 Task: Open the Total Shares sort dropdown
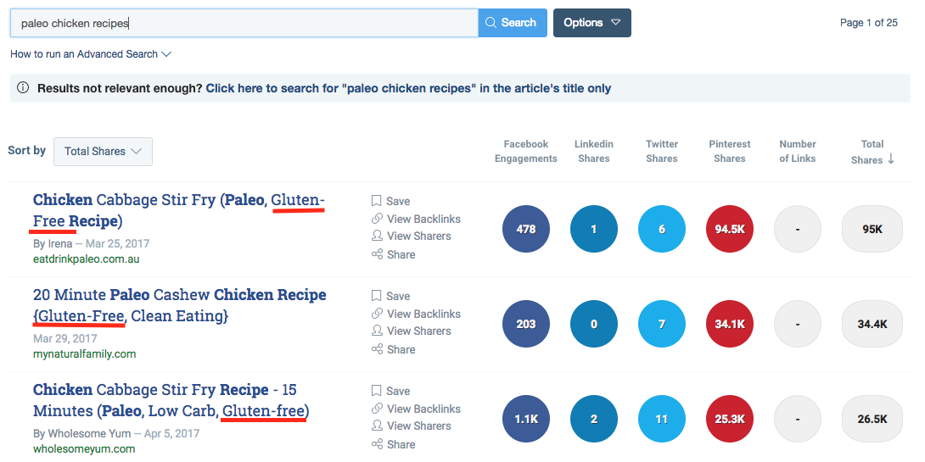(103, 152)
